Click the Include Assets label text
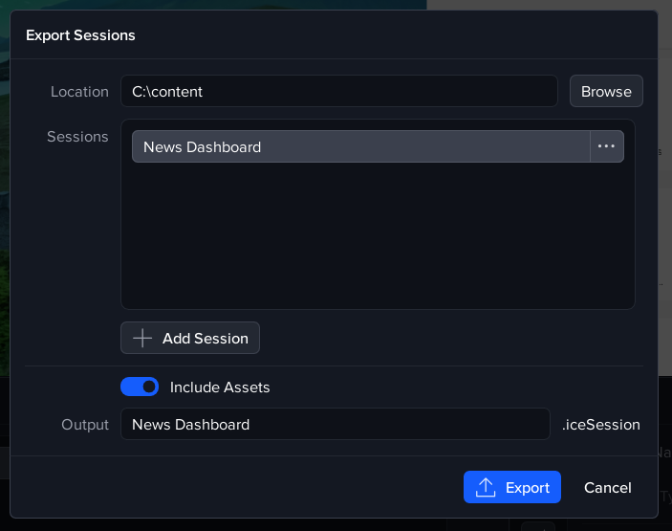This screenshot has height=531, width=672. coord(220,387)
